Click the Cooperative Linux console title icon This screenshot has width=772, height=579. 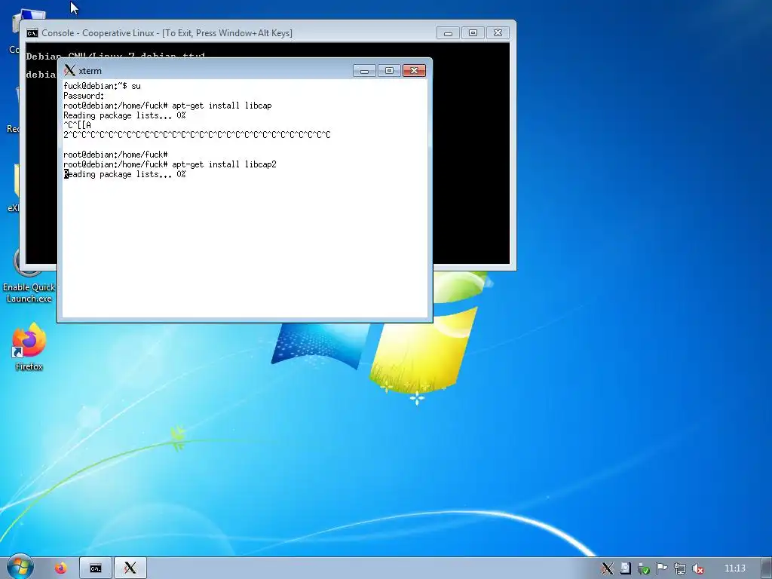point(32,33)
